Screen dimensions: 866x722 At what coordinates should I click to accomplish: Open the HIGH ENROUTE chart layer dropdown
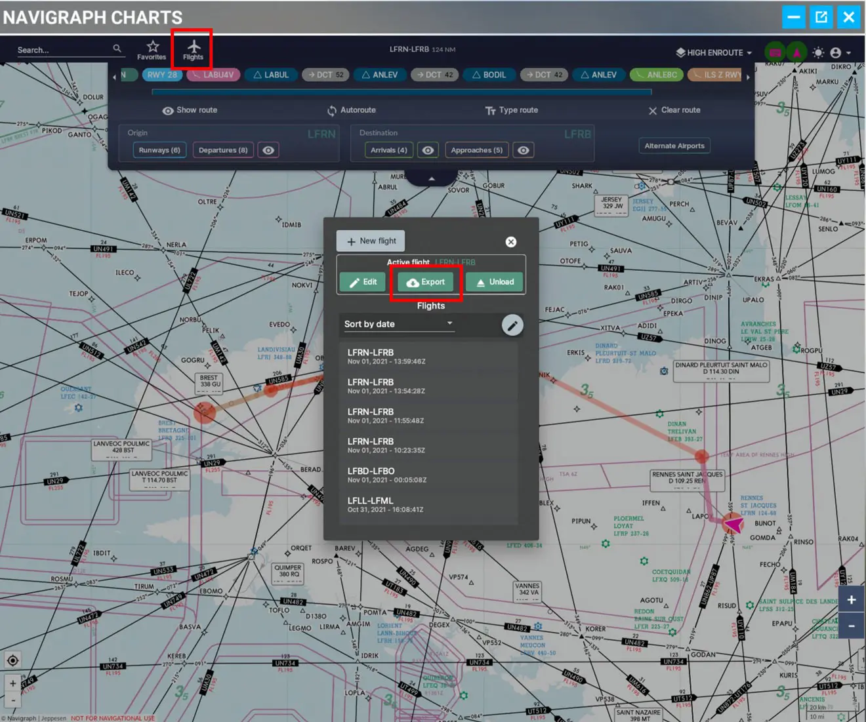714,52
